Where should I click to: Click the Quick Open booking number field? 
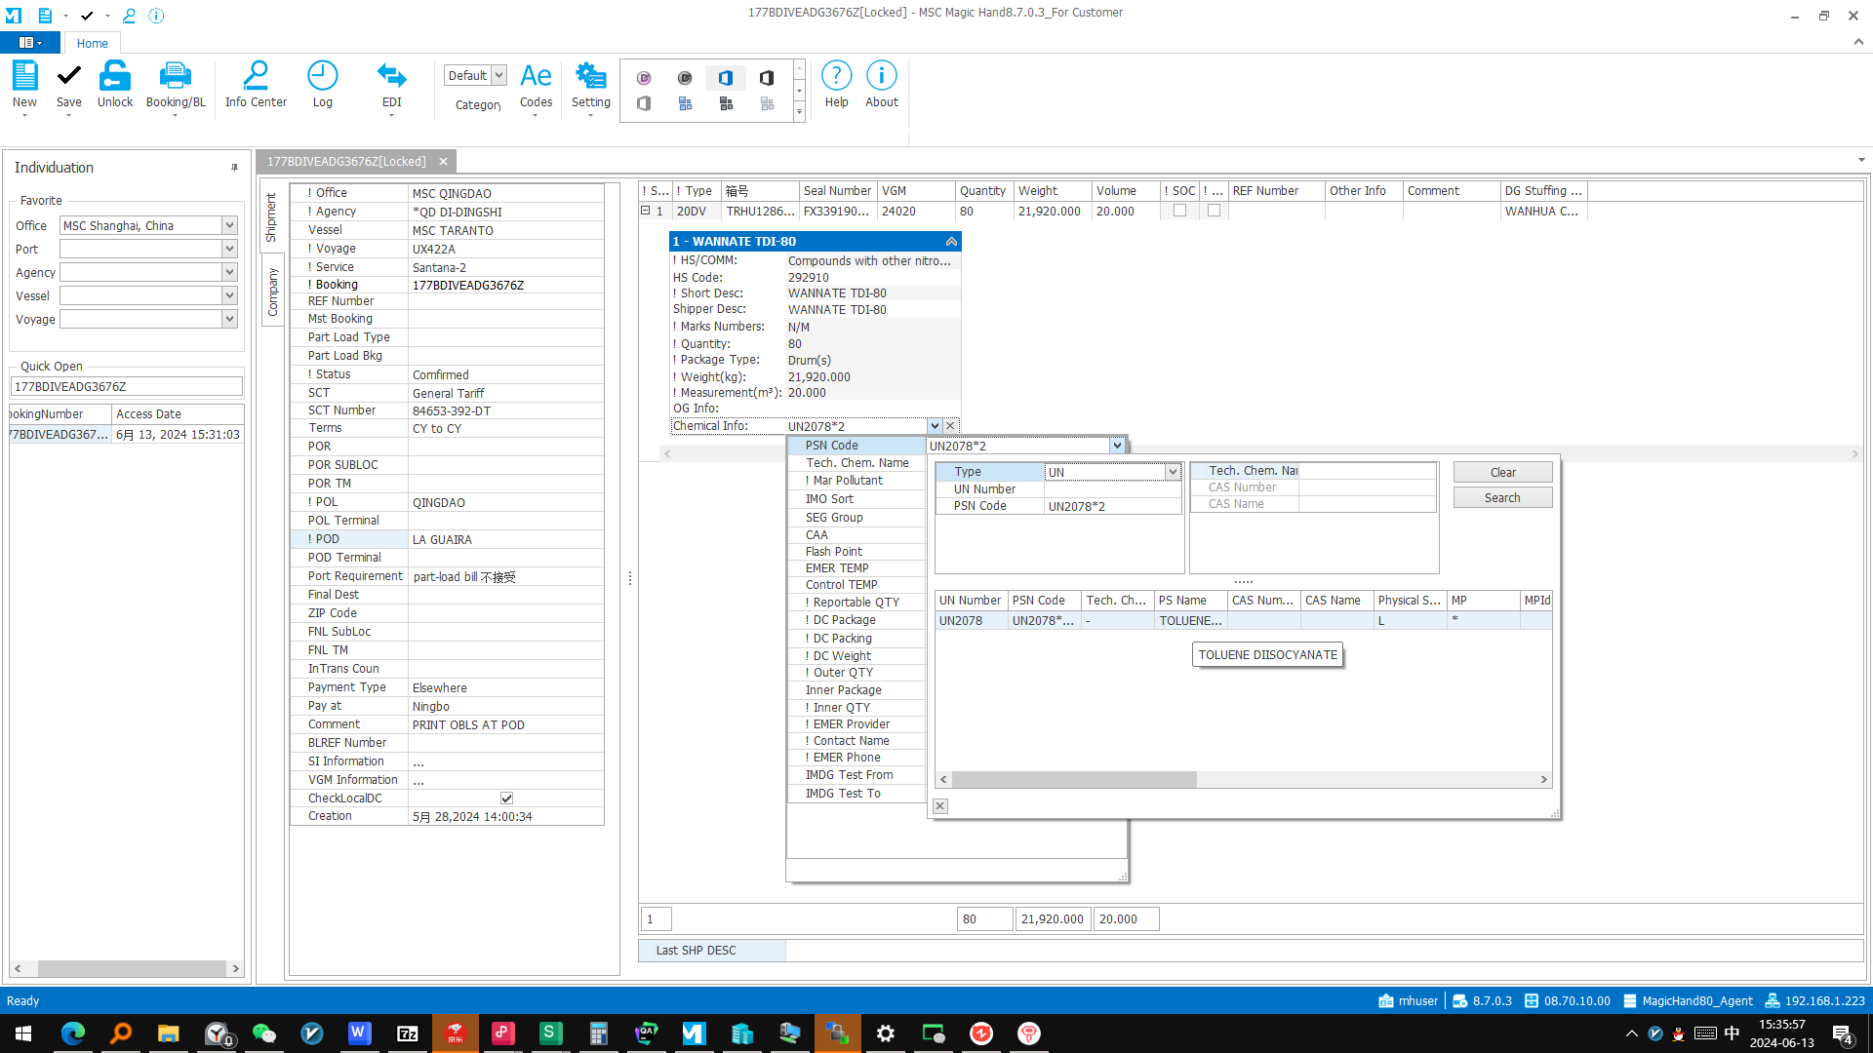click(126, 387)
